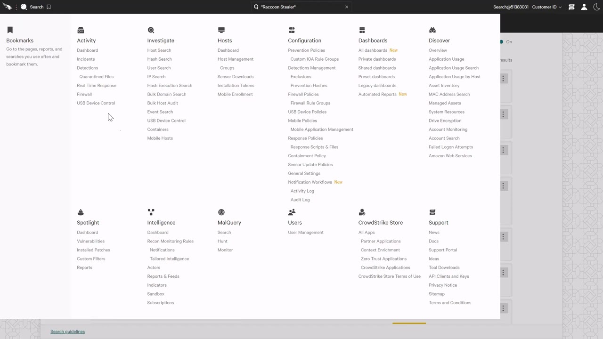This screenshot has height=339, width=603.
Task: Select Hash Execution Search under Investigate
Action: point(170,86)
